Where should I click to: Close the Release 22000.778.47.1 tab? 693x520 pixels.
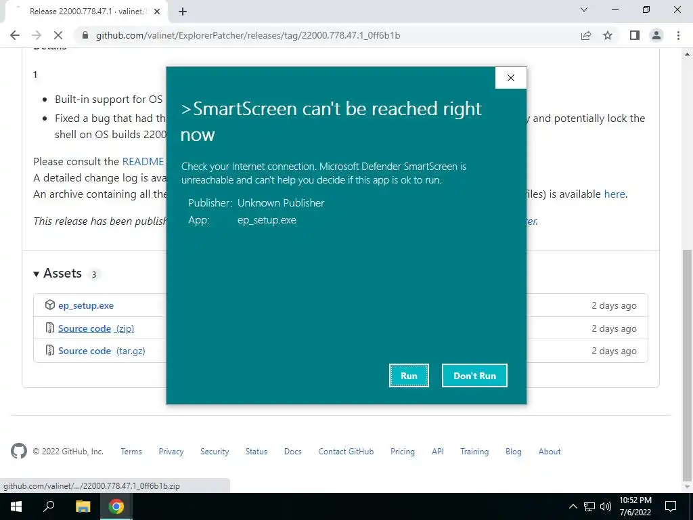[x=157, y=12]
